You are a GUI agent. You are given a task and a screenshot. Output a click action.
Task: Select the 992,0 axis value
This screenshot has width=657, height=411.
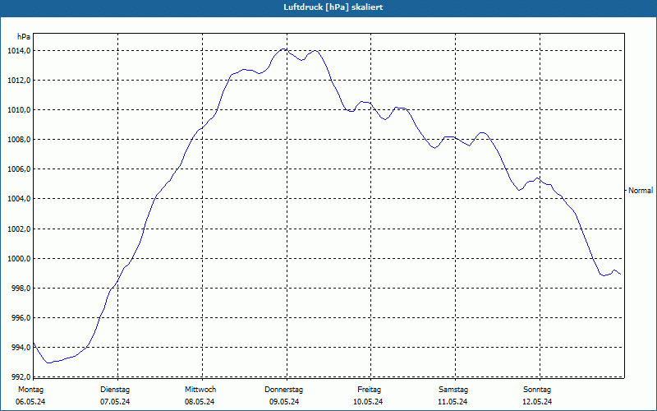coord(21,376)
